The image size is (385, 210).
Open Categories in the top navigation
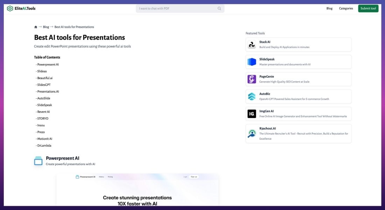click(346, 8)
